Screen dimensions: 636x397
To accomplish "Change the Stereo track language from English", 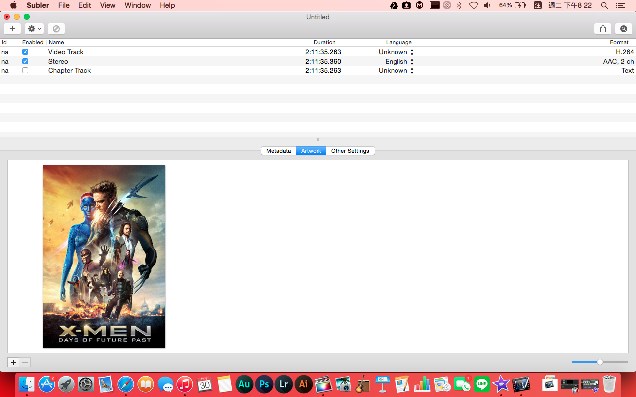I will coord(399,61).
